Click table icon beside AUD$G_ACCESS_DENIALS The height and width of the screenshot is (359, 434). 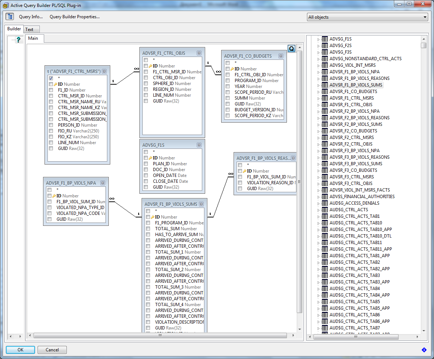coord(324,203)
